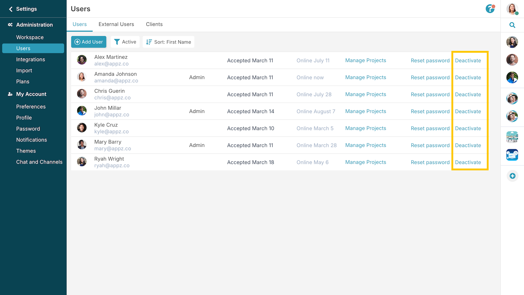Click Mary Barry's avatar in the list
The image size is (524, 295).
(x=82, y=145)
